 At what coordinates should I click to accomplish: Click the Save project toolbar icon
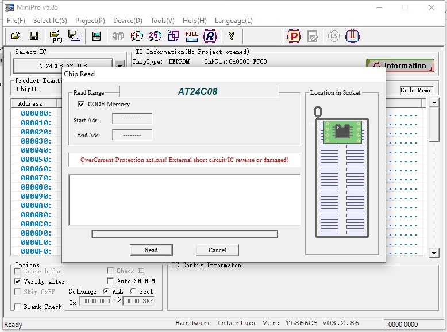point(74,36)
